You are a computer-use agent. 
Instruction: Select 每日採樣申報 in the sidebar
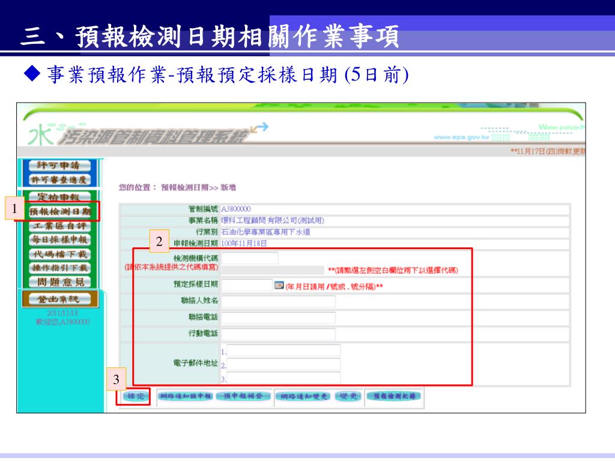click(59, 240)
